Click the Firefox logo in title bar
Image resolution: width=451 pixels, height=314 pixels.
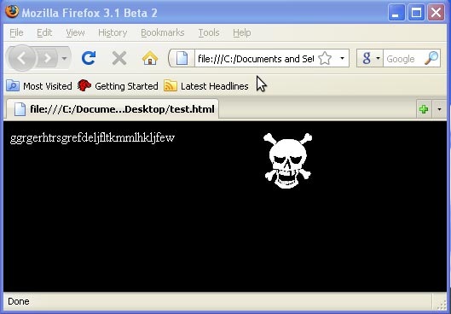(x=12, y=12)
